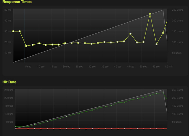Click the 15 sec time axis label

pyautogui.click(x=54, y=66)
